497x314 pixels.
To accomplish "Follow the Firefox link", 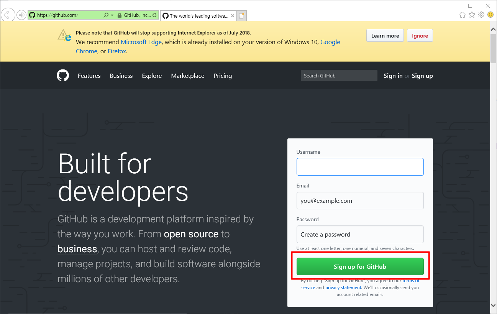I will coord(117,51).
